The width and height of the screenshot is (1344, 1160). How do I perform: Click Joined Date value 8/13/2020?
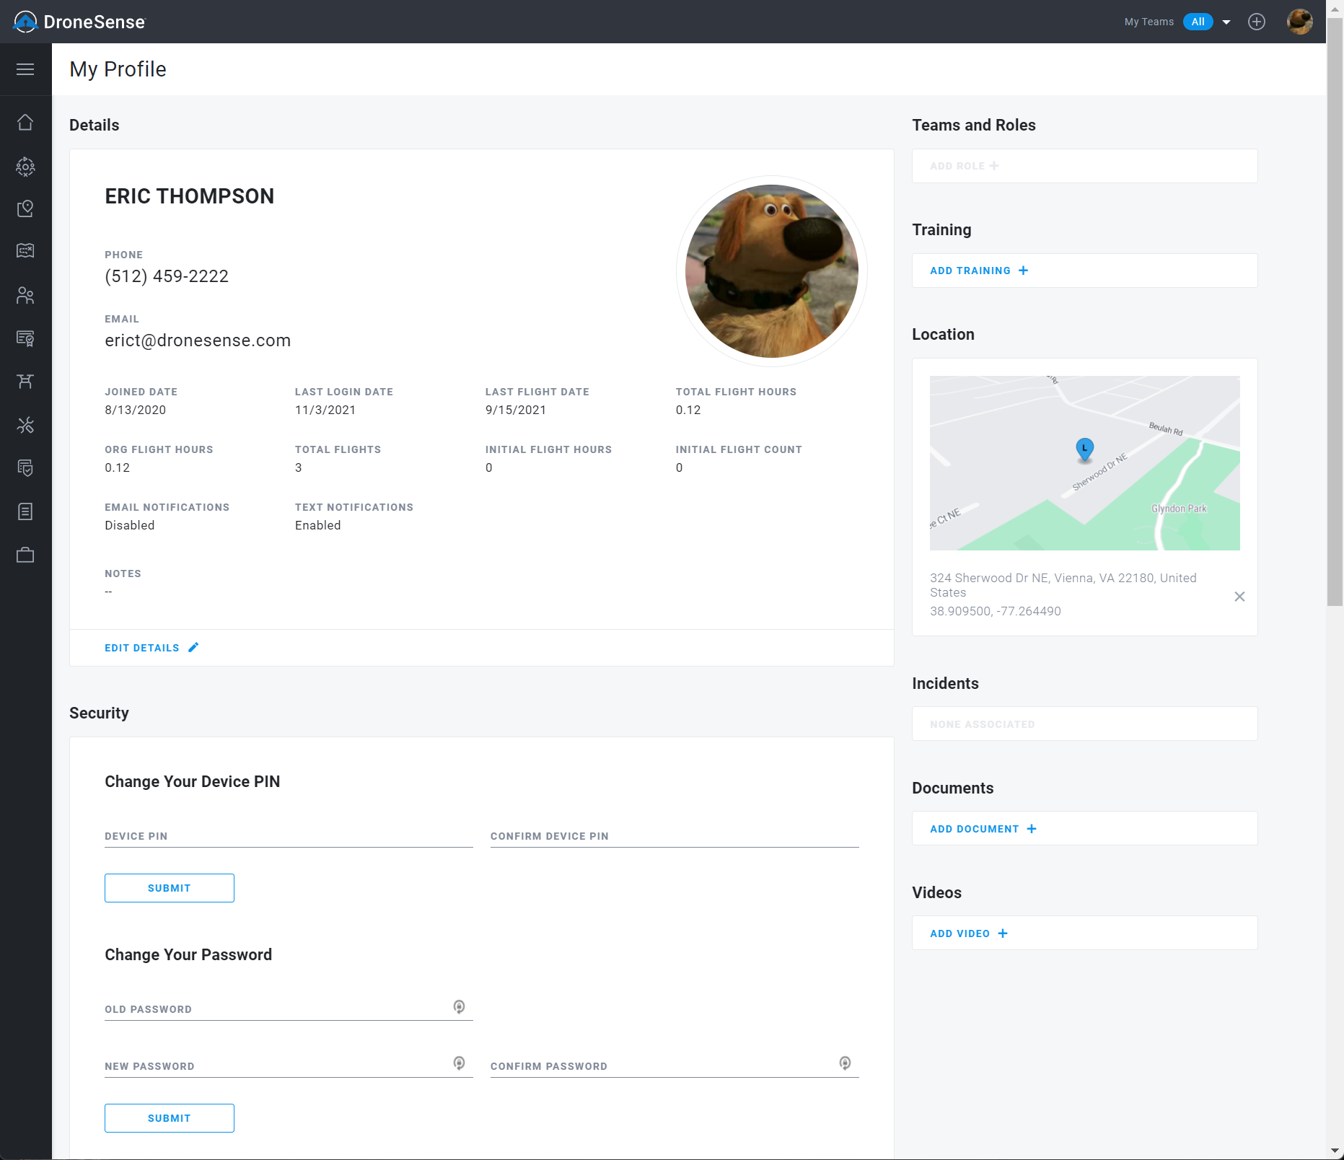click(x=136, y=410)
